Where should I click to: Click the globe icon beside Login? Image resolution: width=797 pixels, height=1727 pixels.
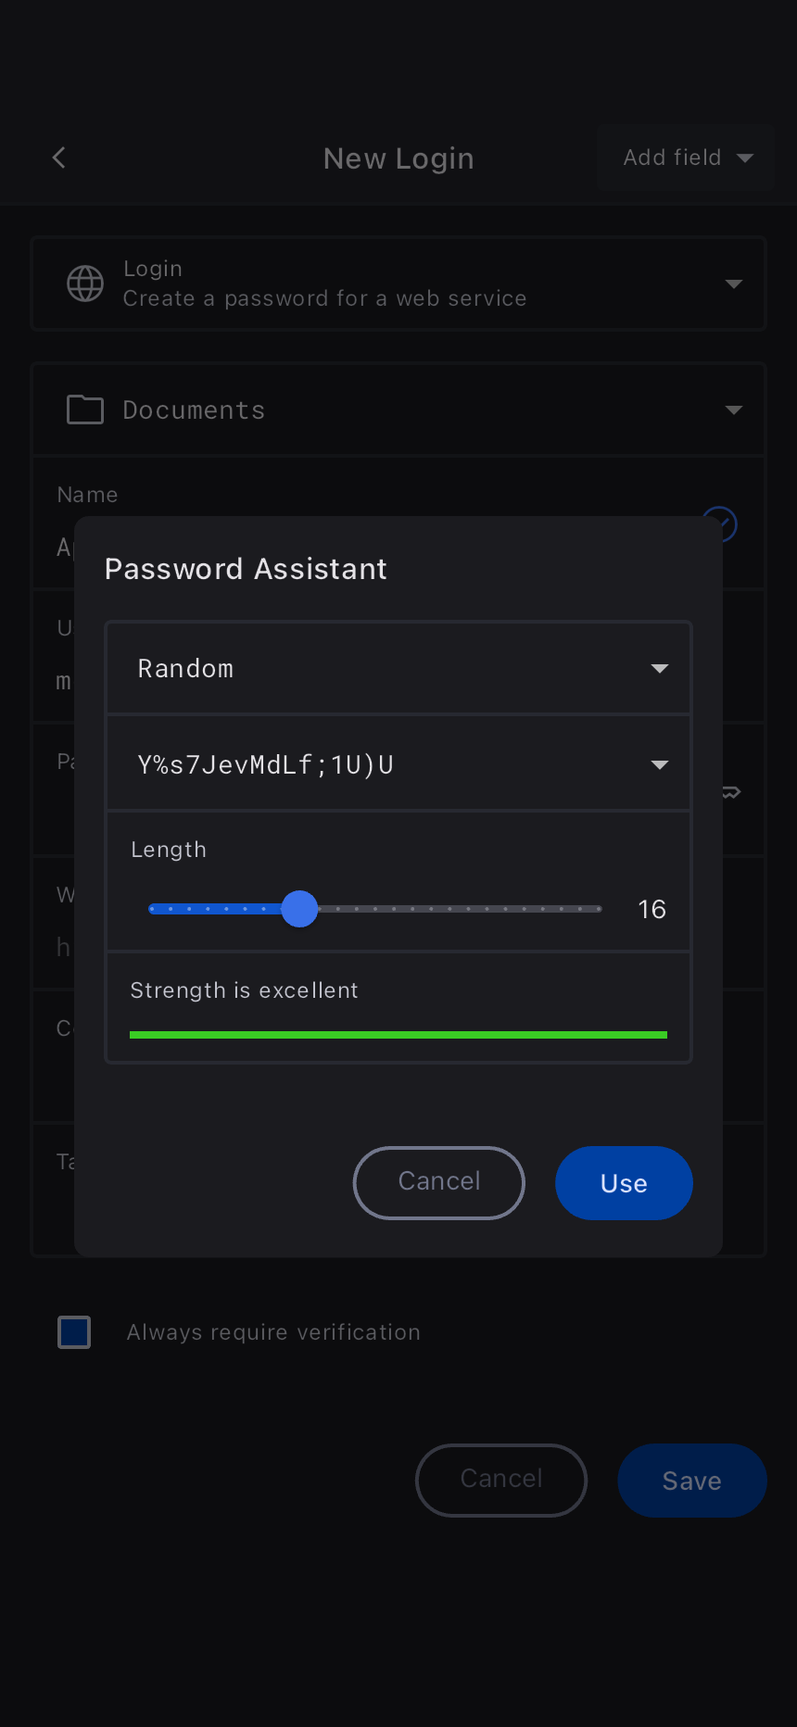pyautogui.click(x=85, y=284)
